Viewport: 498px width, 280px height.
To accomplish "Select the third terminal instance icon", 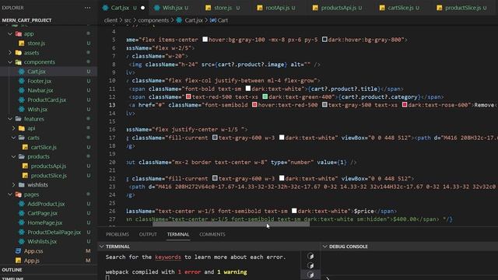I will coord(310,275).
